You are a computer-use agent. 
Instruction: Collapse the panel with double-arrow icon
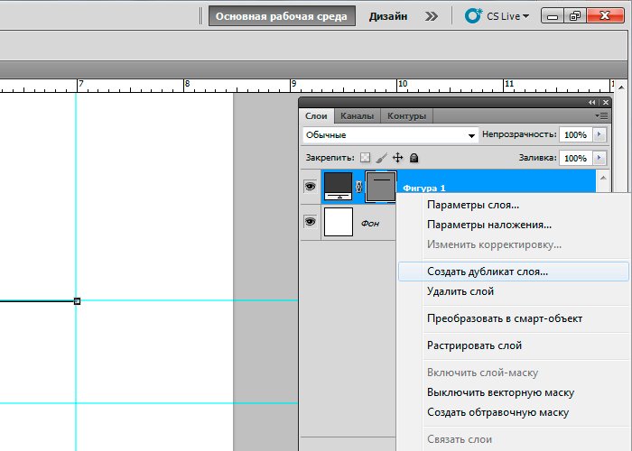[x=592, y=103]
